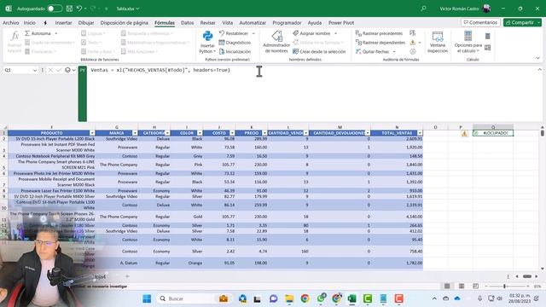Click the save icon in title bar
This screenshot has height=307, width=546.
tap(69, 9)
